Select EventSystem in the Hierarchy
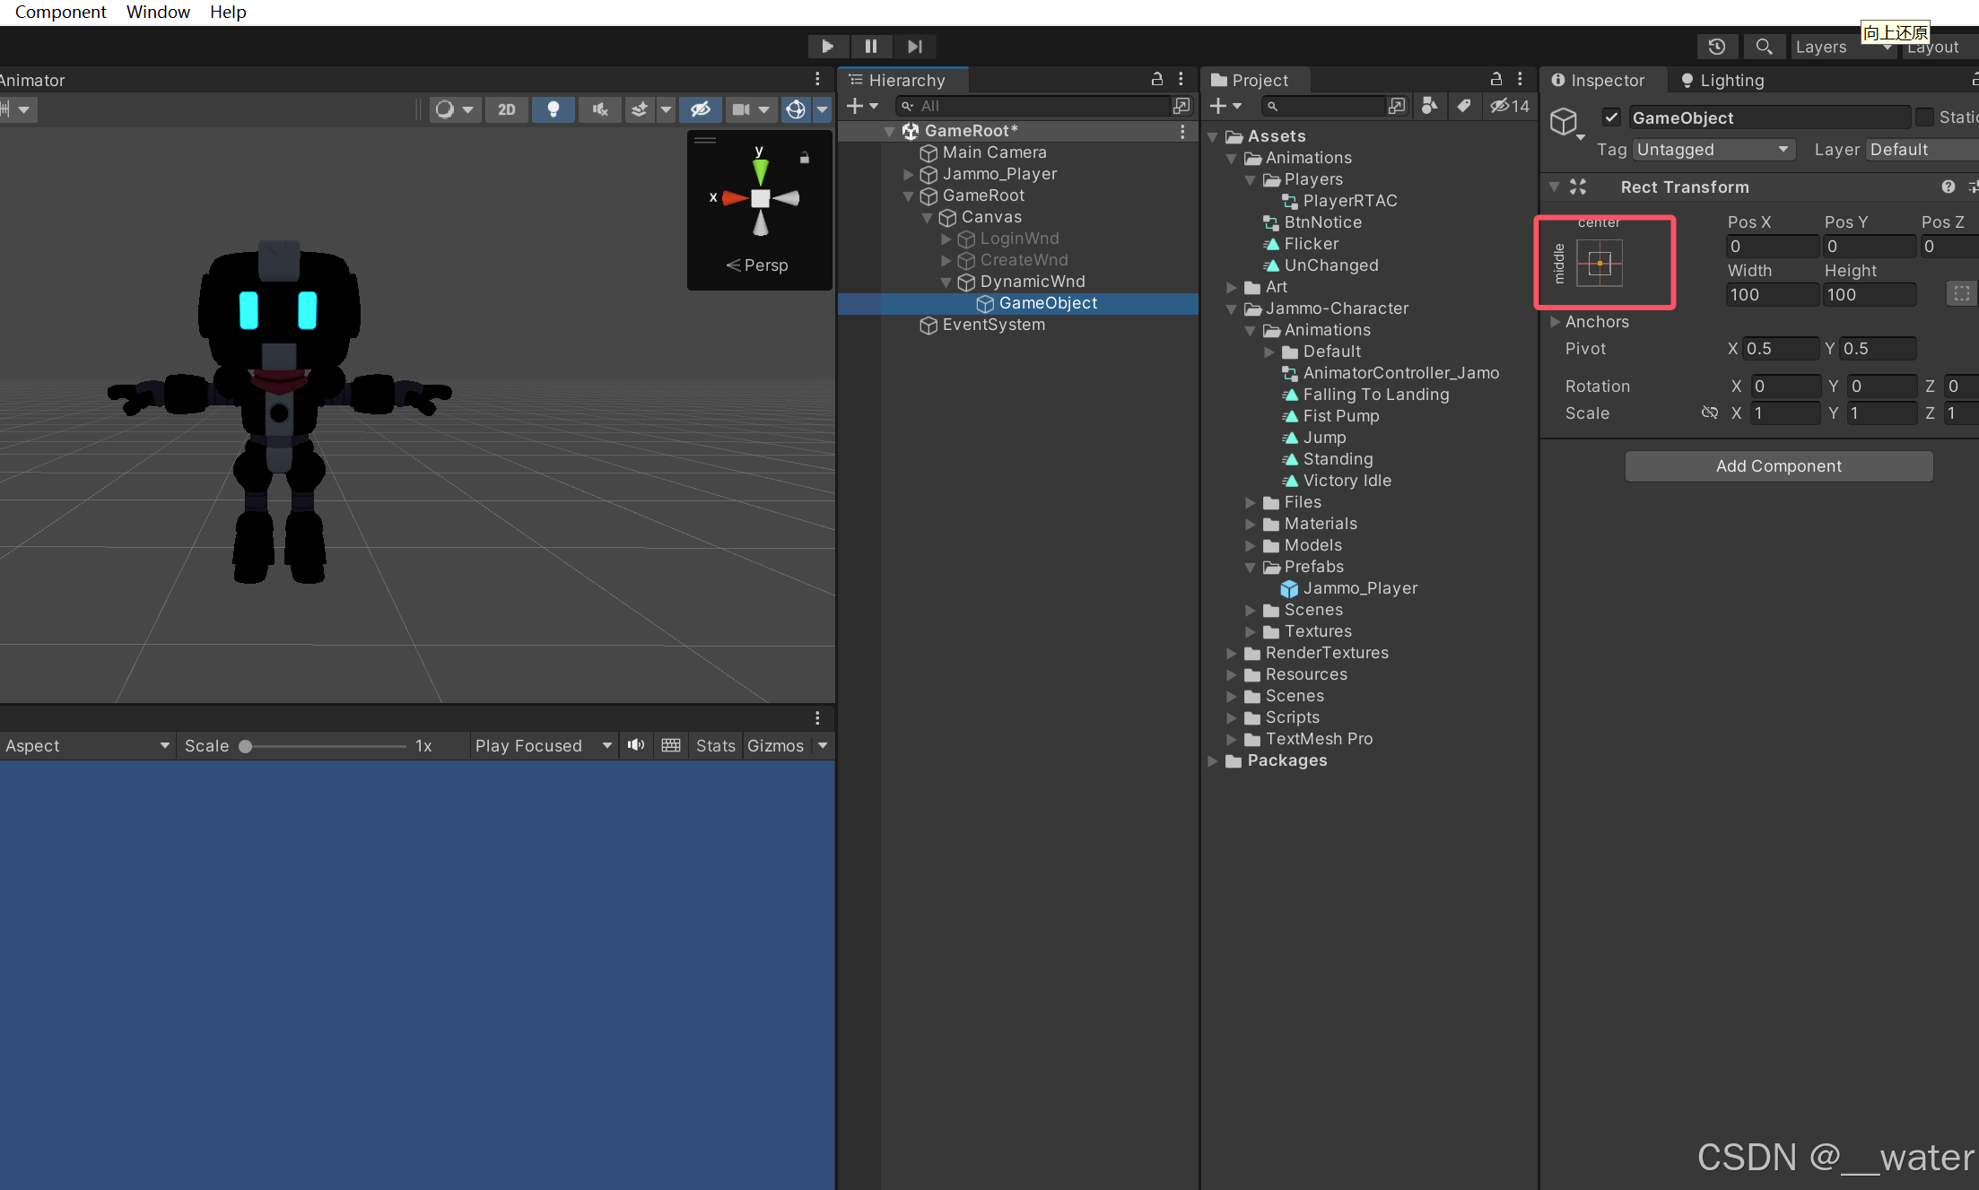The image size is (1979, 1190). pos(993,325)
